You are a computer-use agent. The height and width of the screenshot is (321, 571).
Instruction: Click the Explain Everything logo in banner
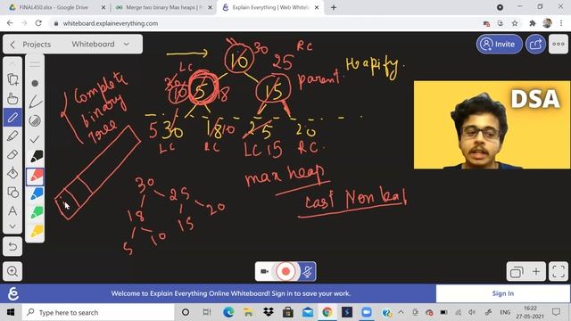tap(13, 293)
